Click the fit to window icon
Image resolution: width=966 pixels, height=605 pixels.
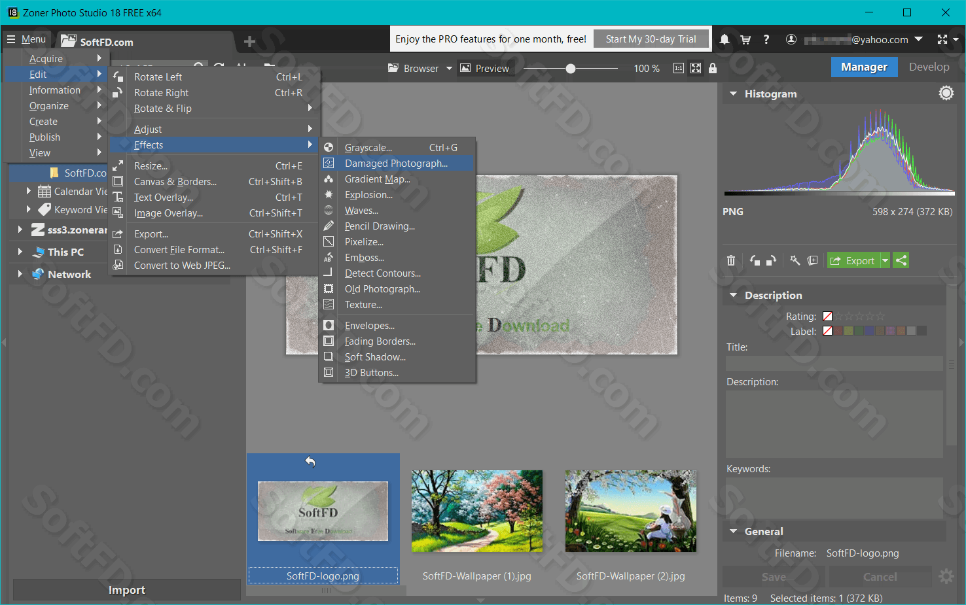[x=696, y=68]
